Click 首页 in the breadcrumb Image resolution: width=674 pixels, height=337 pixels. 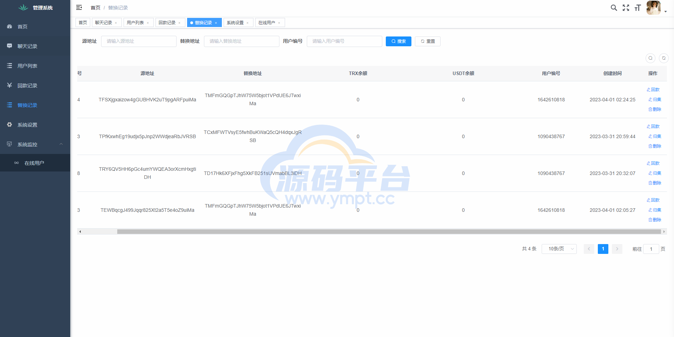[x=95, y=8]
